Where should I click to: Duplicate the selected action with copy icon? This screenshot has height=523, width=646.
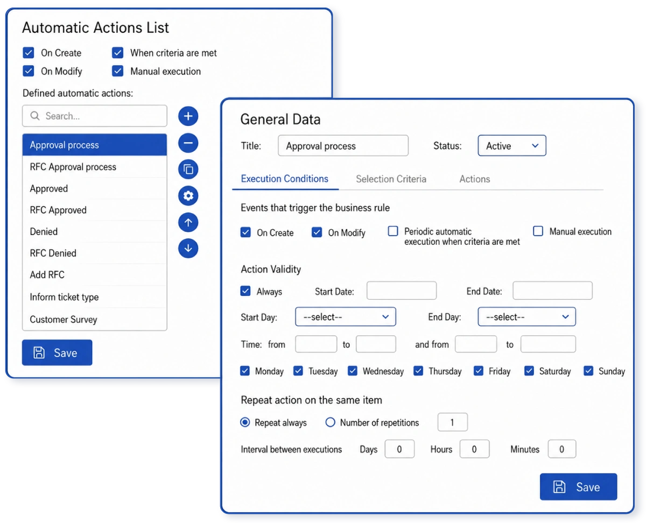(188, 169)
